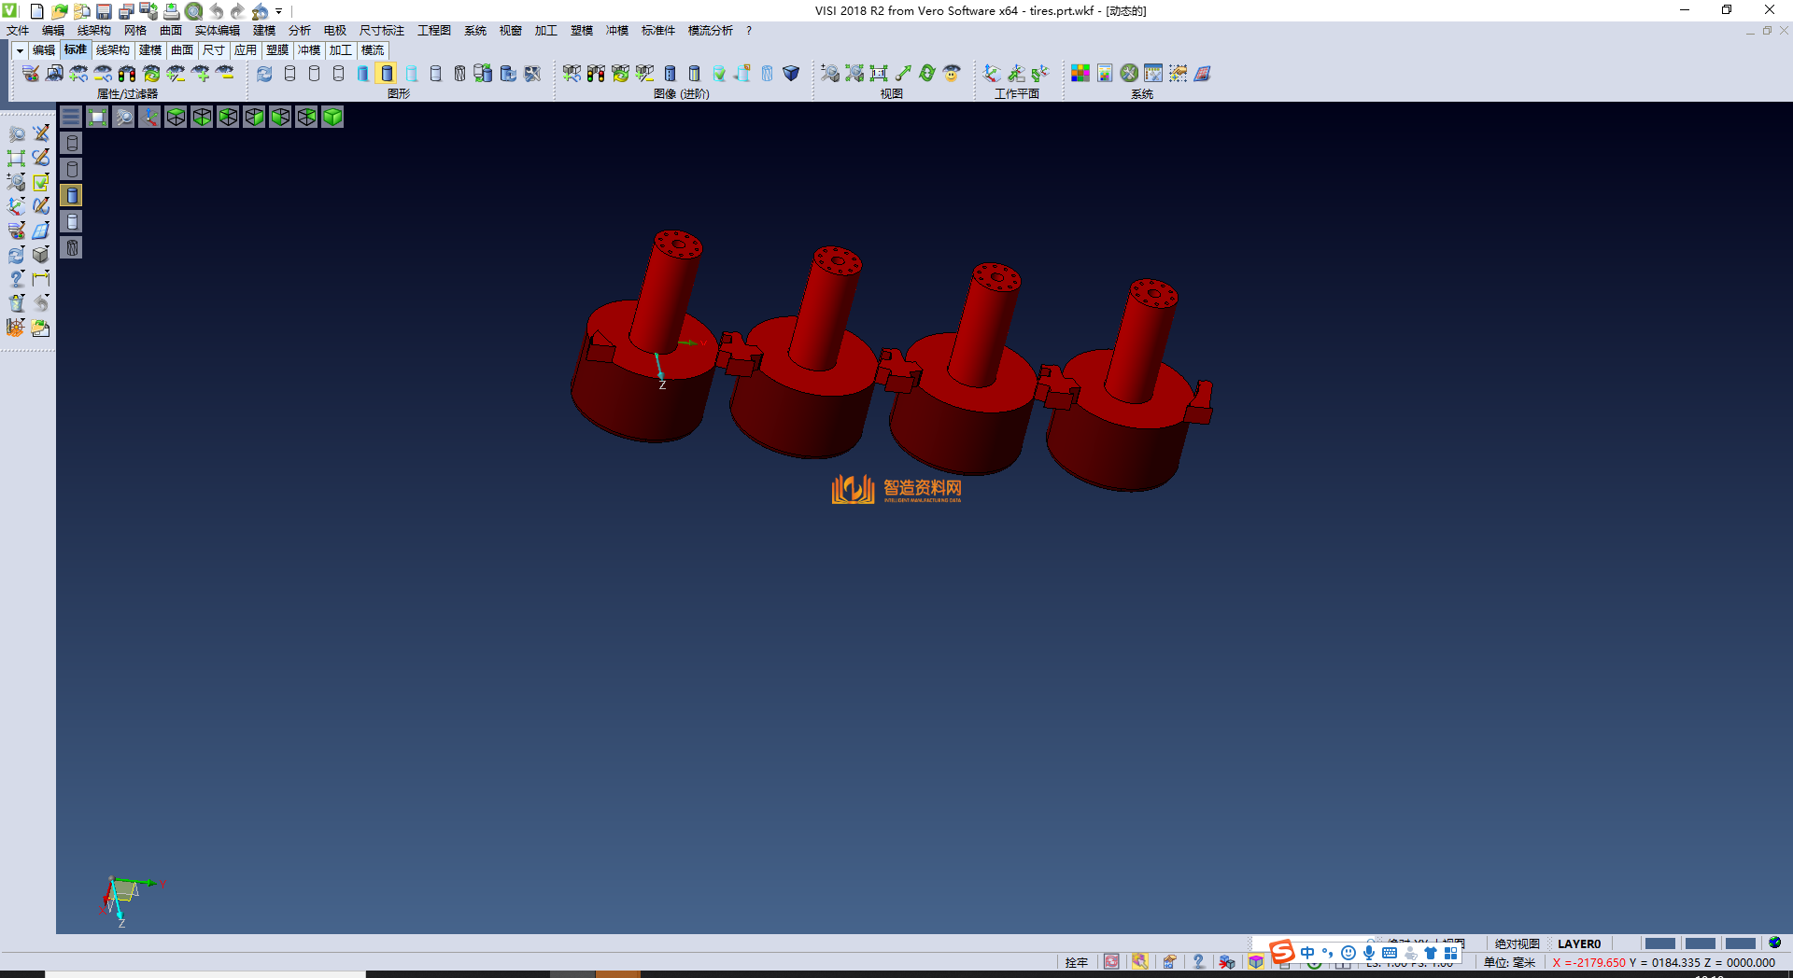The height and width of the screenshot is (978, 1793).
Task: Open the toolbar tab list dropdown
Action: (x=19, y=50)
